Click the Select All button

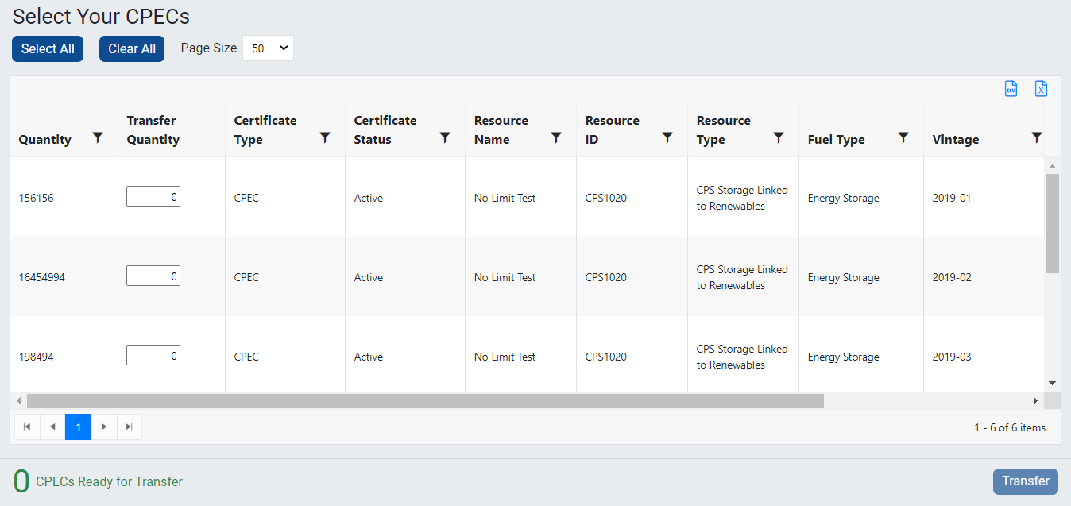48,48
